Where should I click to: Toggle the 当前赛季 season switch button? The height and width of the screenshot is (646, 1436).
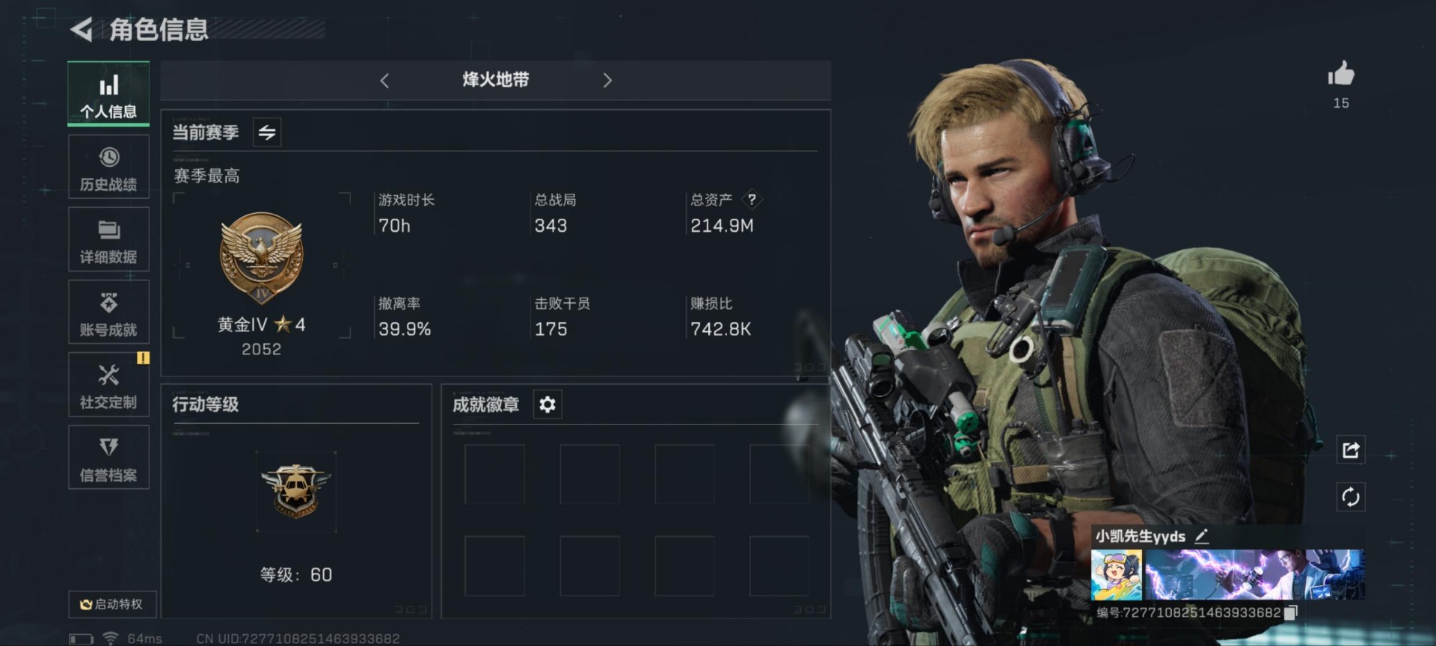click(267, 132)
